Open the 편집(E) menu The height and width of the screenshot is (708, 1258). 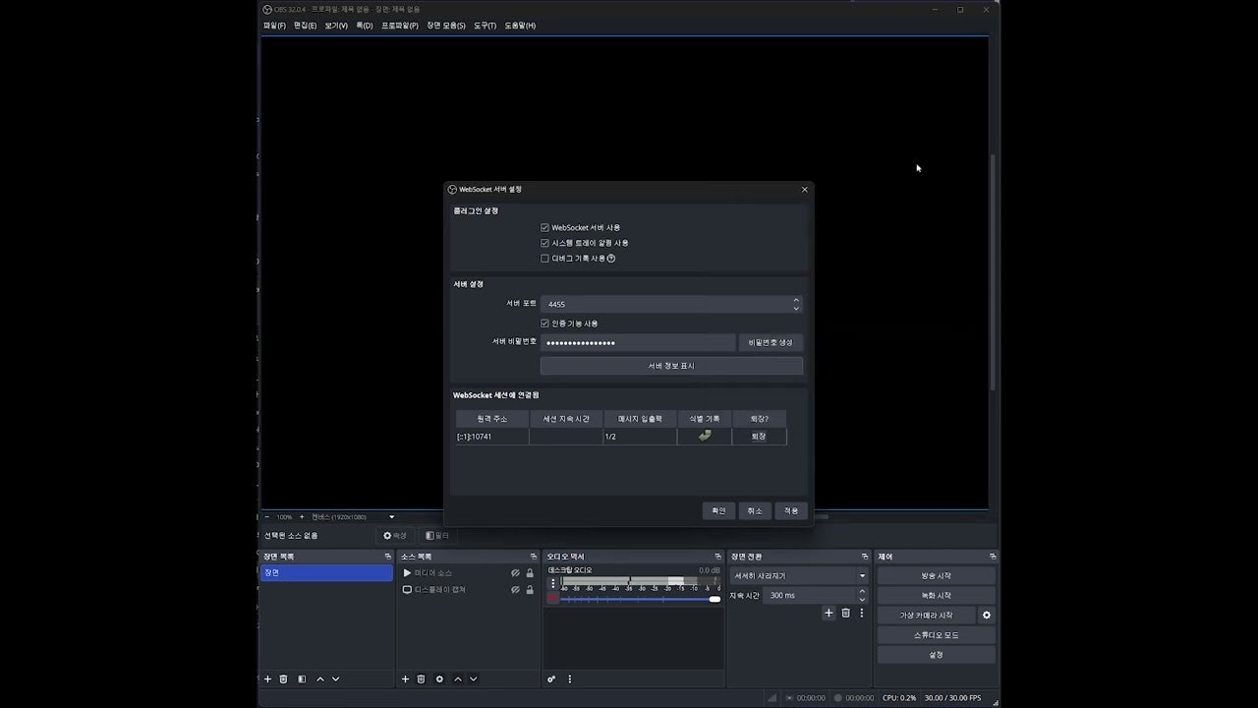click(305, 26)
